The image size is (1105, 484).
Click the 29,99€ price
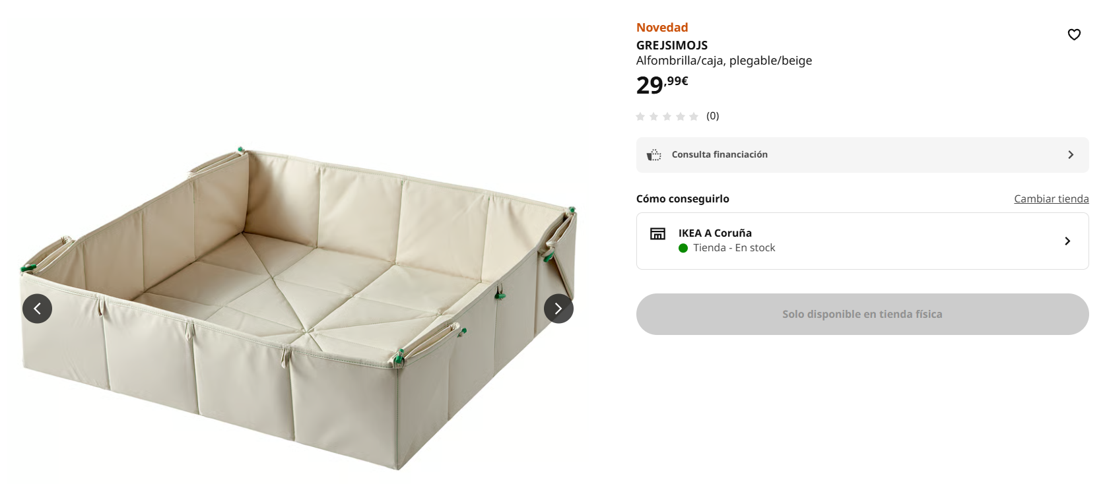[x=662, y=84]
